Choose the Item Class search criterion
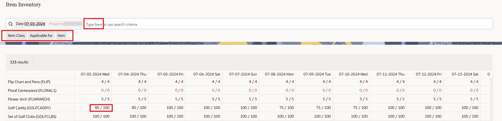This screenshot has height=121, width=502. pos(16,36)
